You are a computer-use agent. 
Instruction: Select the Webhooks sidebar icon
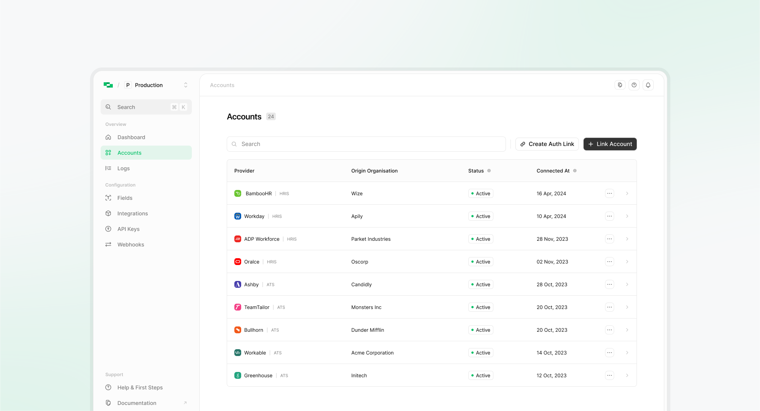click(x=108, y=245)
